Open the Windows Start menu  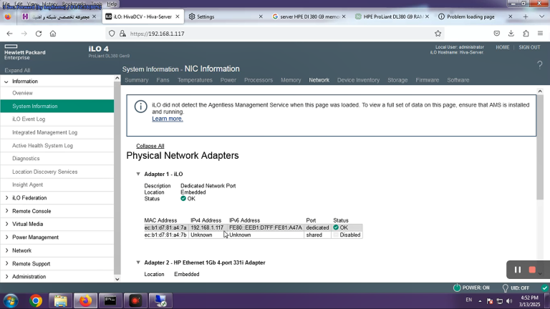(11, 301)
